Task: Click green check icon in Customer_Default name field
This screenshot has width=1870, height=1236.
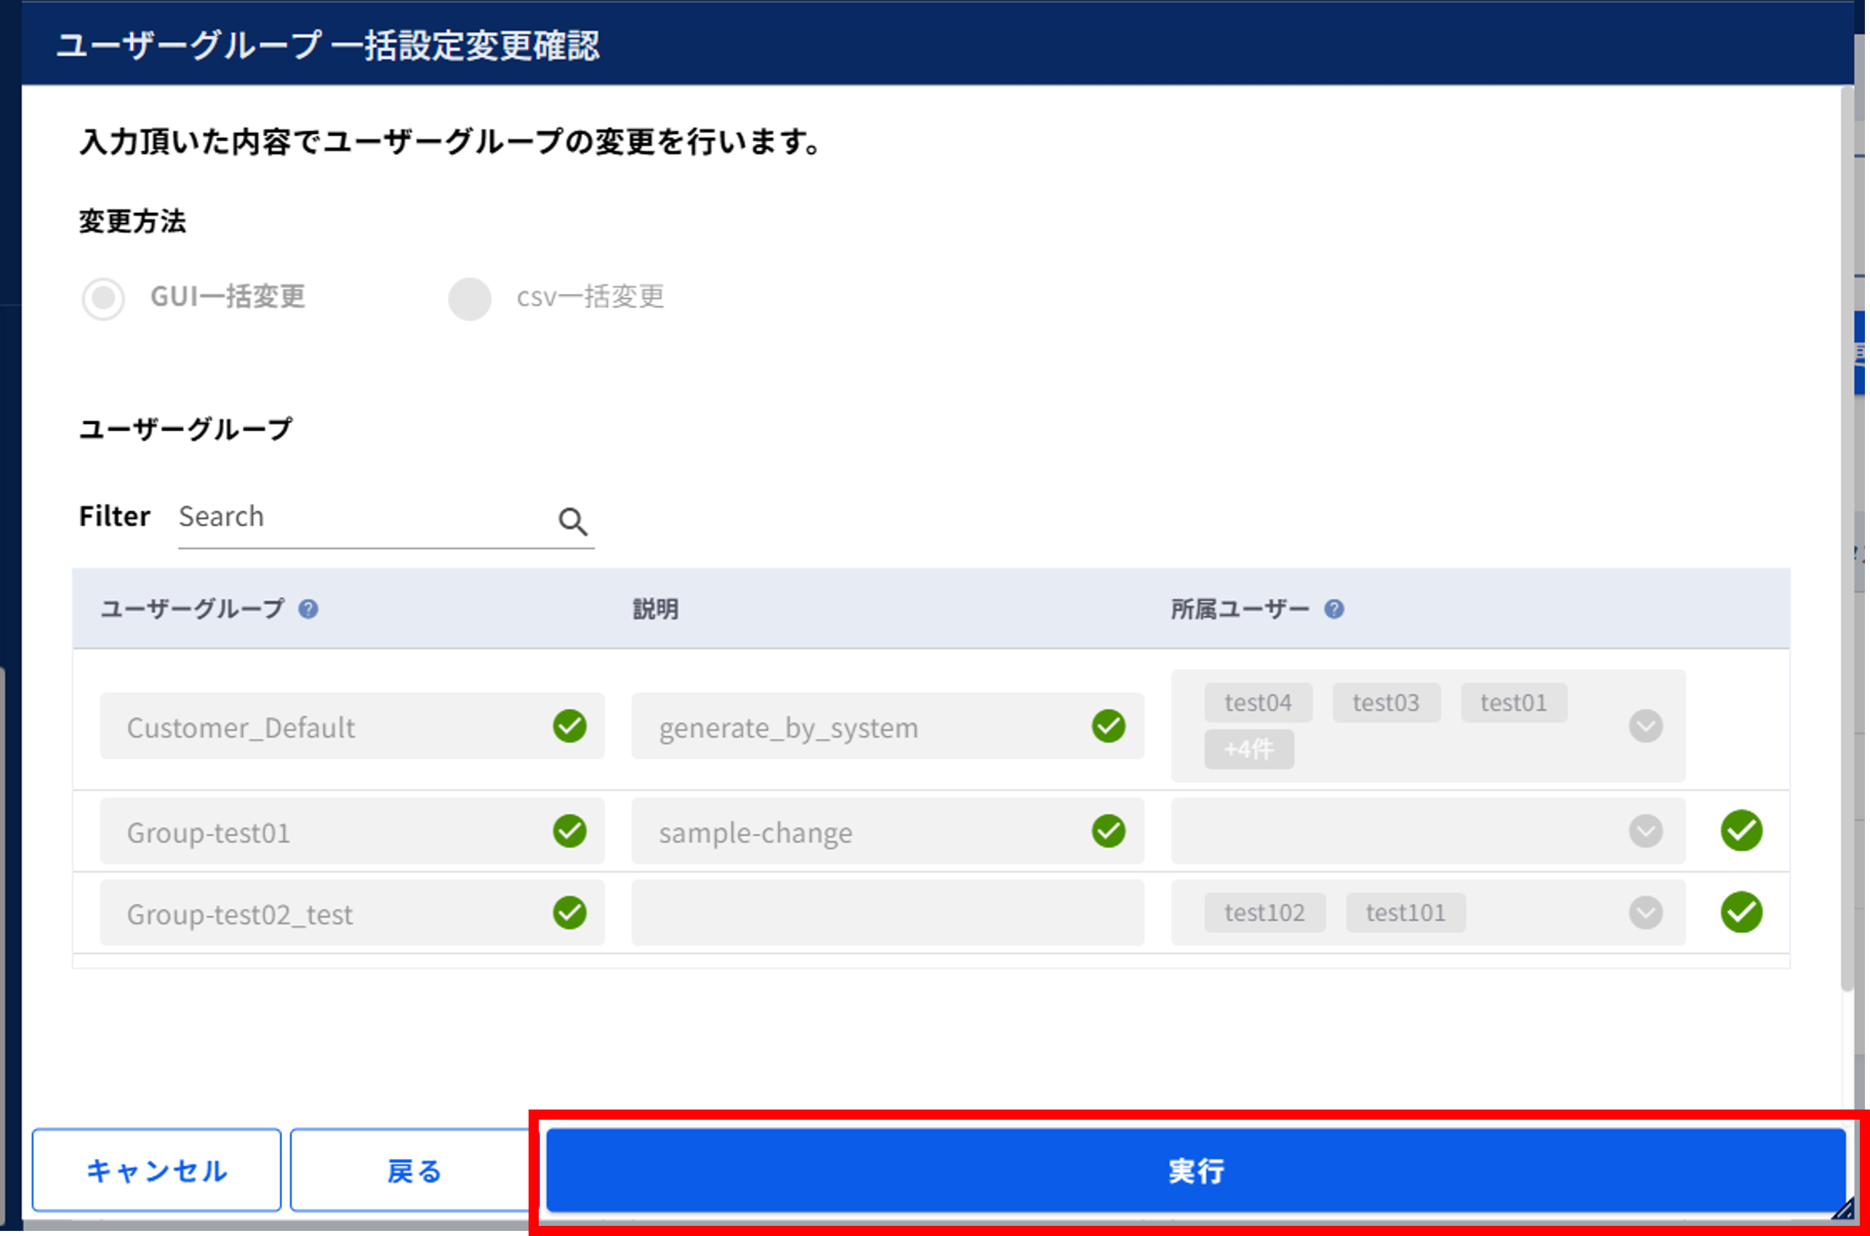Action: 569,726
